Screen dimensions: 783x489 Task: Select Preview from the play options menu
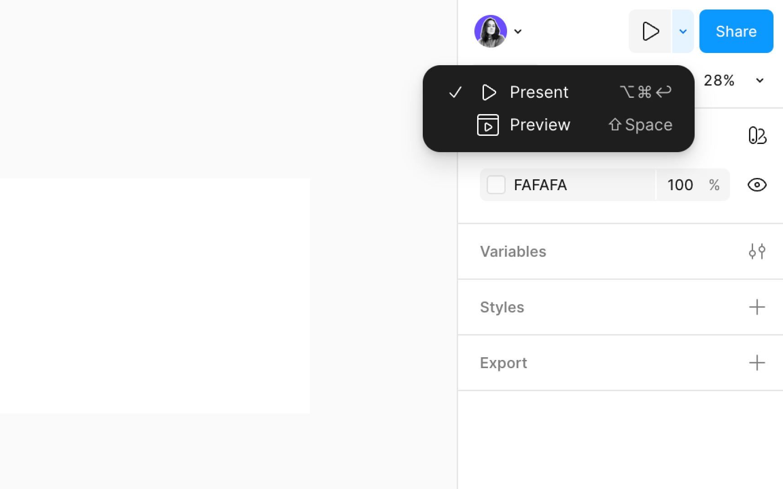click(x=540, y=125)
